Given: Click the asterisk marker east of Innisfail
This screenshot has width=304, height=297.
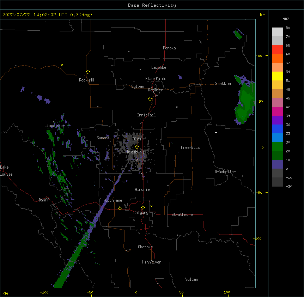Looking at the screenshot, I should 177,107.
